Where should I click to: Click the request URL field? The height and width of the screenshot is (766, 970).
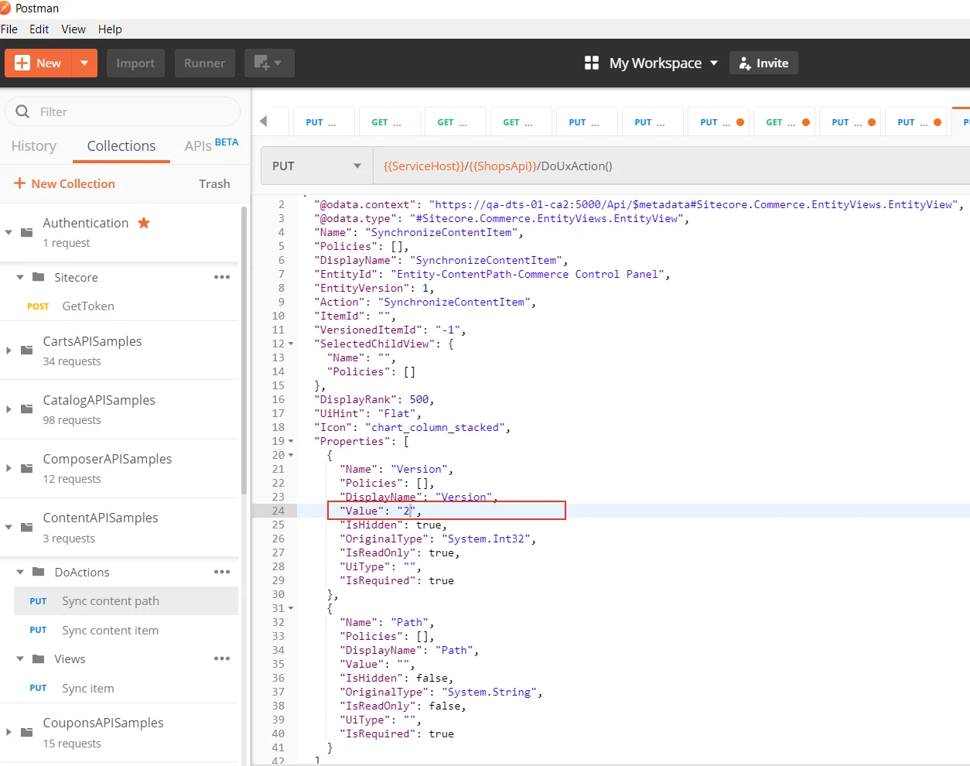point(671,166)
